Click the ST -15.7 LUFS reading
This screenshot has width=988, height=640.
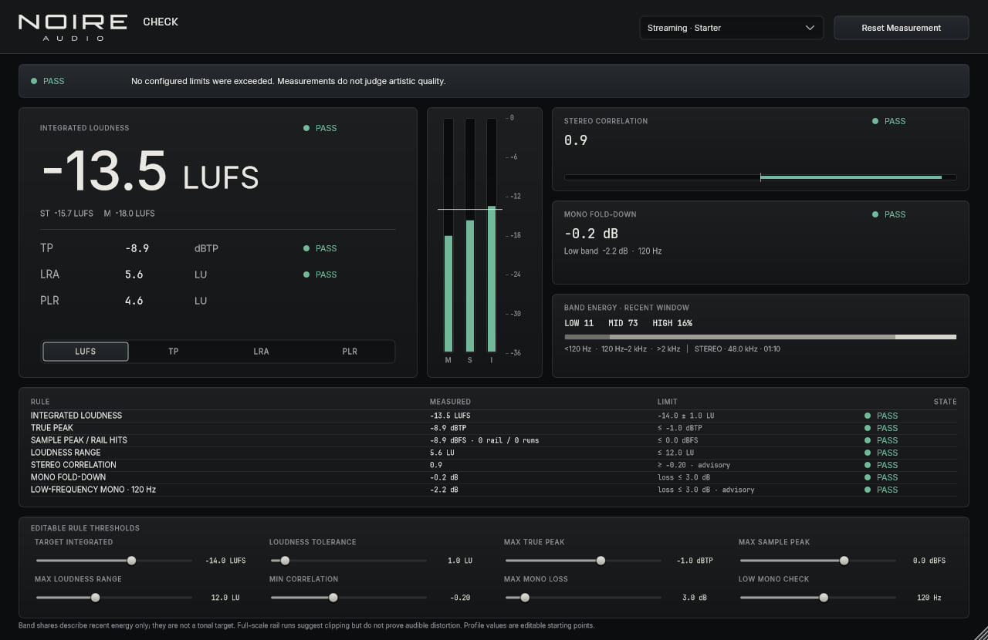[x=66, y=214]
